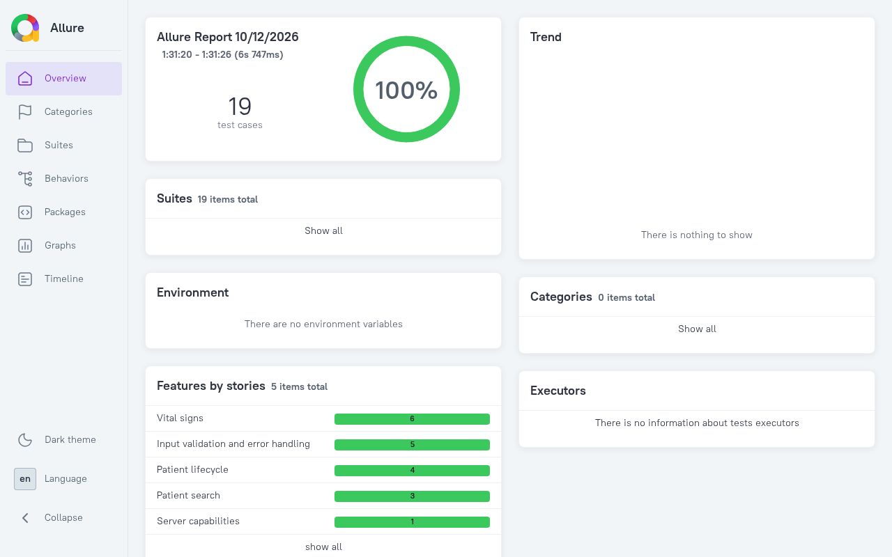Select the Vital signs feature row

tap(323, 418)
